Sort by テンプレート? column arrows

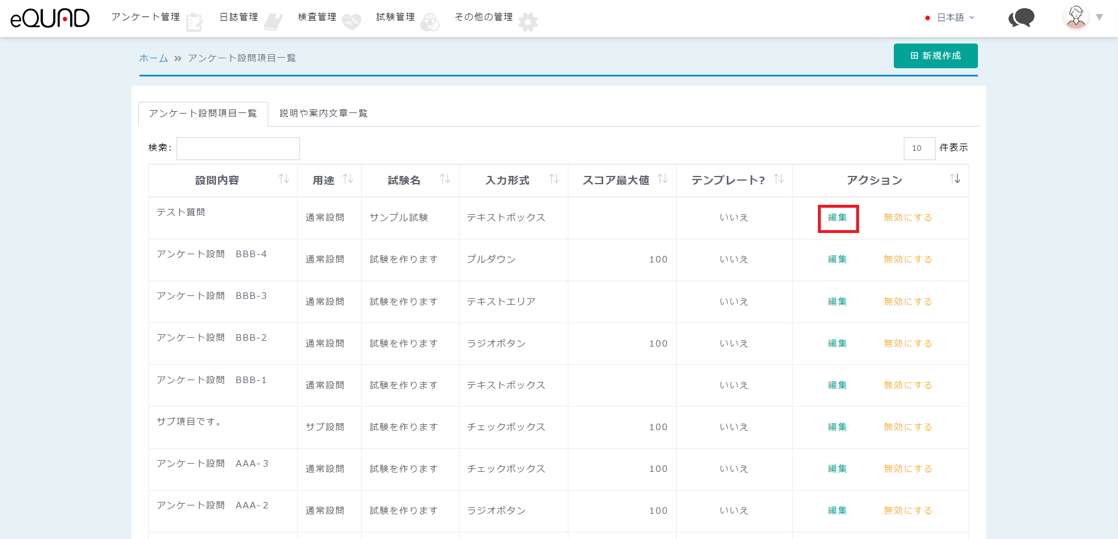[x=778, y=179]
